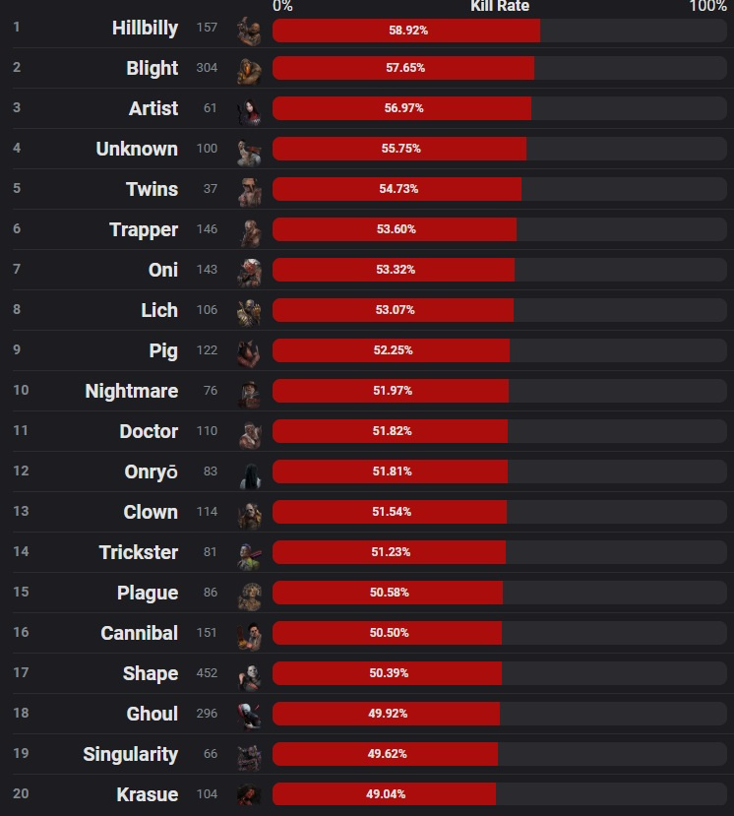Select the Nightmare name entry

pyautogui.click(x=132, y=391)
